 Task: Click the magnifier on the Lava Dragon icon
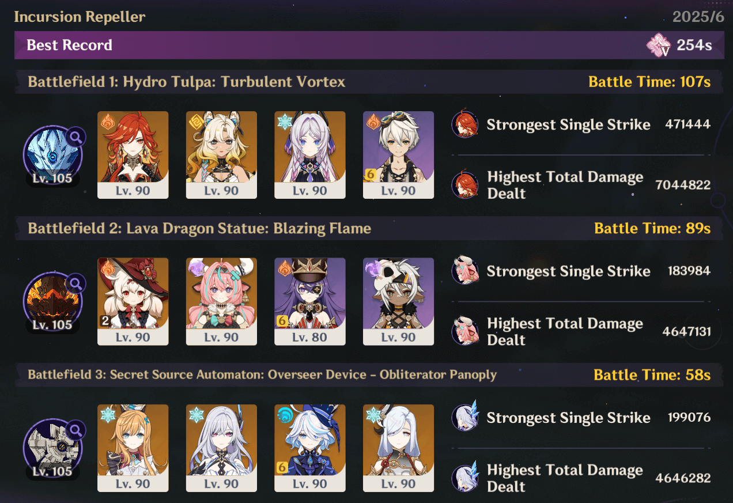pos(75,283)
